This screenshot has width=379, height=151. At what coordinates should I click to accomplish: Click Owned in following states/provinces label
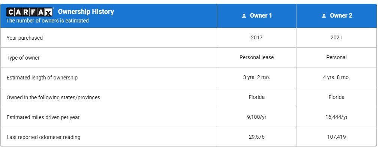pyautogui.click(x=53, y=97)
